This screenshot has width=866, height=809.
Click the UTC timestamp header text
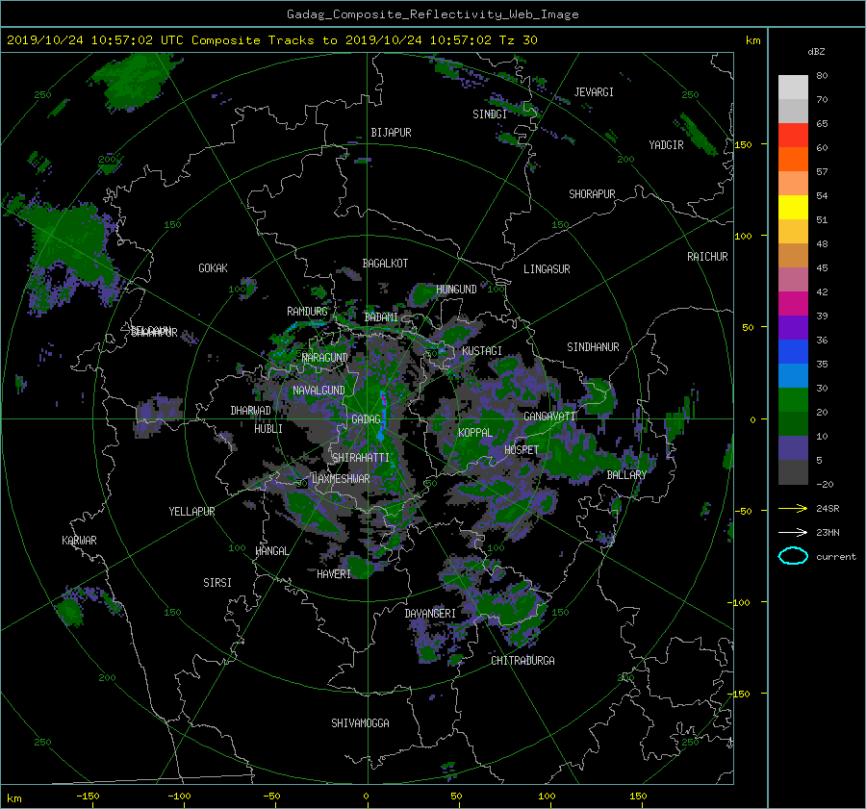pos(271,40)
